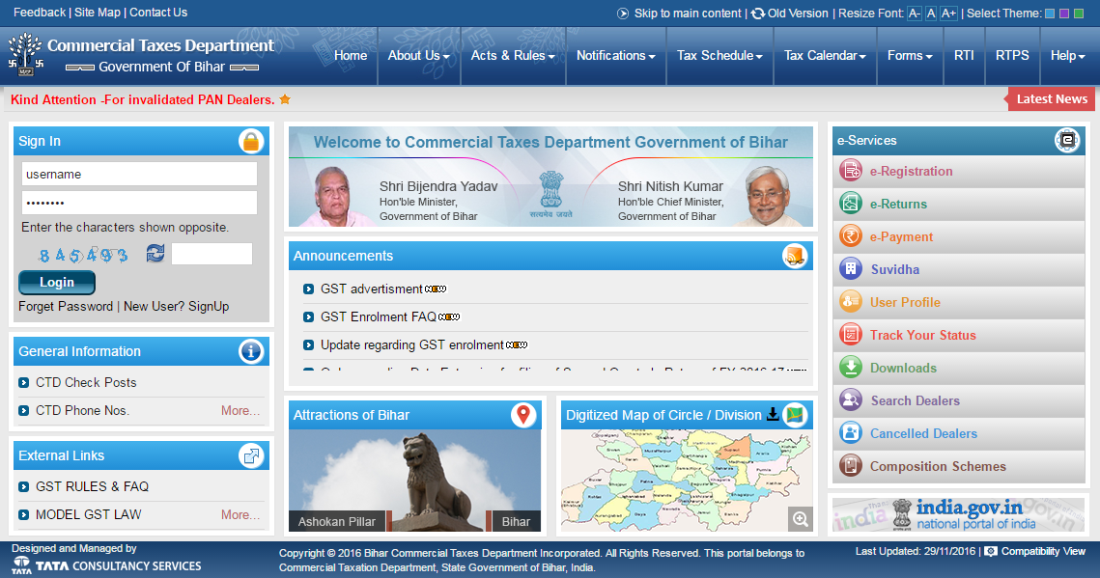1100x578 pixels.
Task: Click the Forget Password link
Action: [x=66, y=307]
